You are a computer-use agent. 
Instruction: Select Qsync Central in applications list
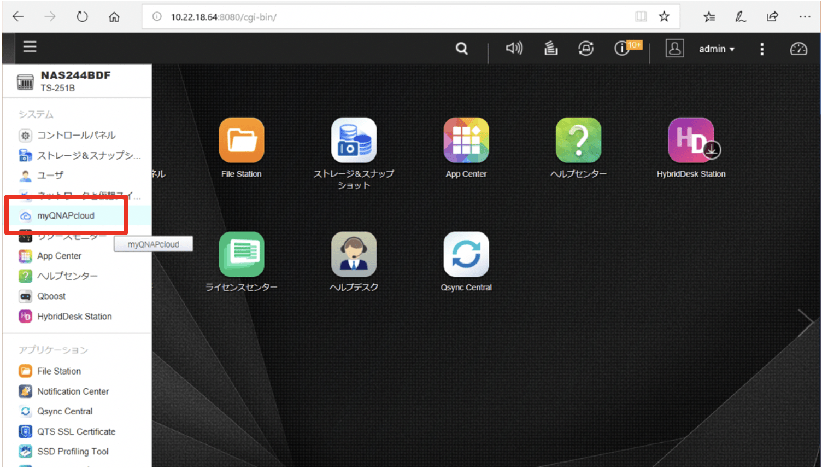77,411
